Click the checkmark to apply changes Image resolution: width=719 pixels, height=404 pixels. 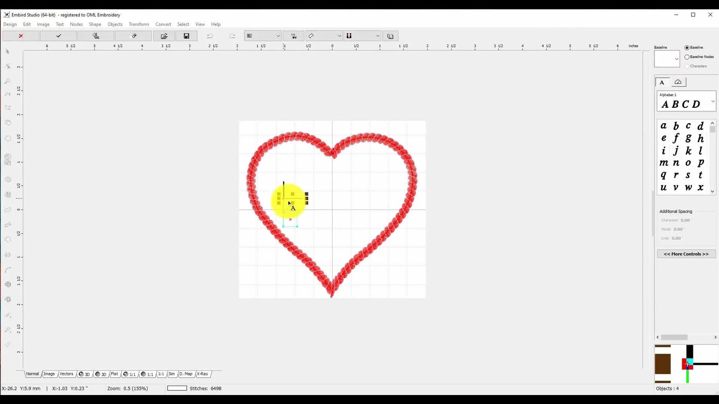pyautogui.click(x=58, y=35)
